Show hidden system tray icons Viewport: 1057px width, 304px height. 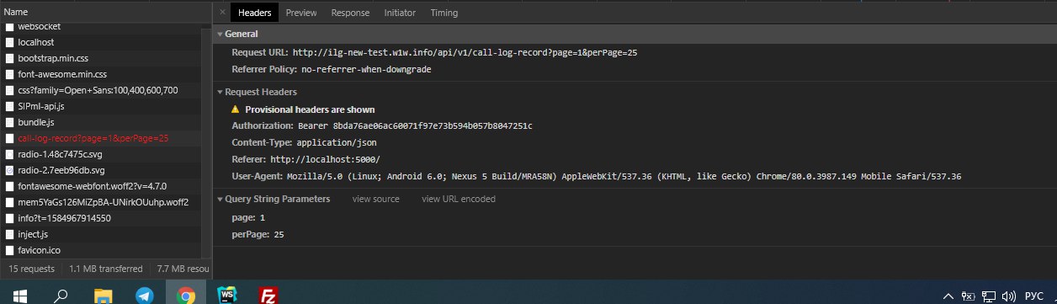coord(948,296)
